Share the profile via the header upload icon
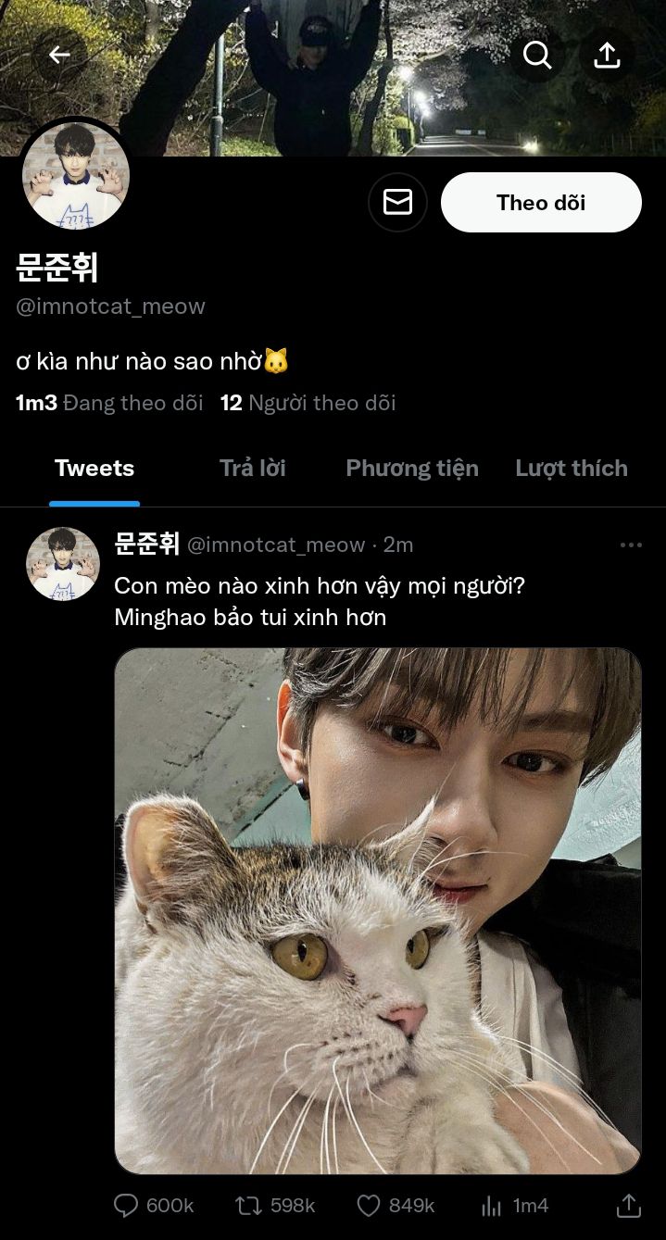Viewport: 666px width, 1240px height. 607,56
